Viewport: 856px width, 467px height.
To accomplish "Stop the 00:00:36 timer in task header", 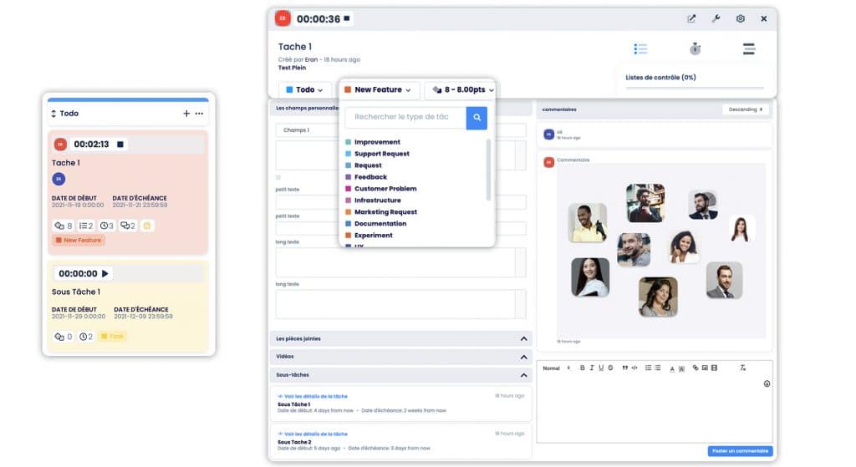I will pos(347,18).
